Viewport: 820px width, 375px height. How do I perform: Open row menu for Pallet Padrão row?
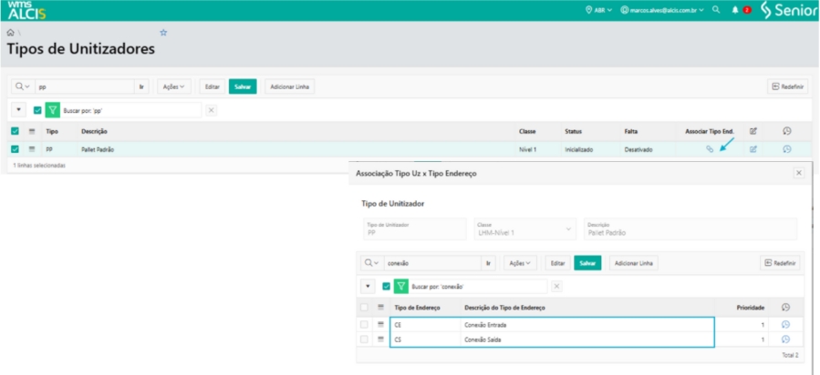pyautogui.click(x=32, y=149)
